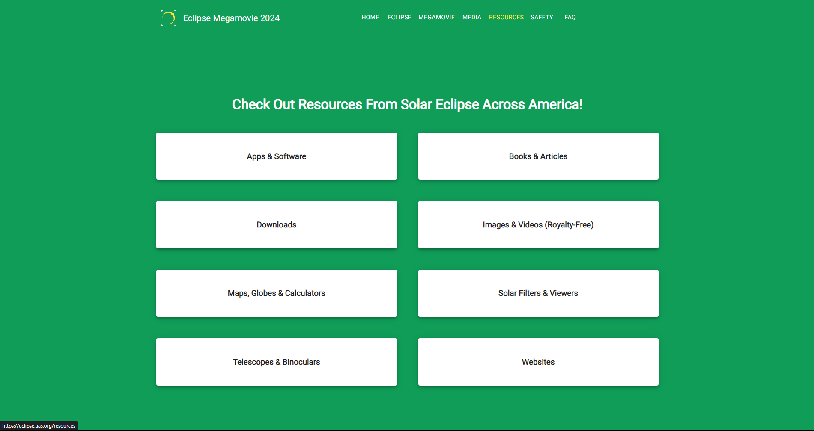Navigate to the SAFETY page

point(542,17)
